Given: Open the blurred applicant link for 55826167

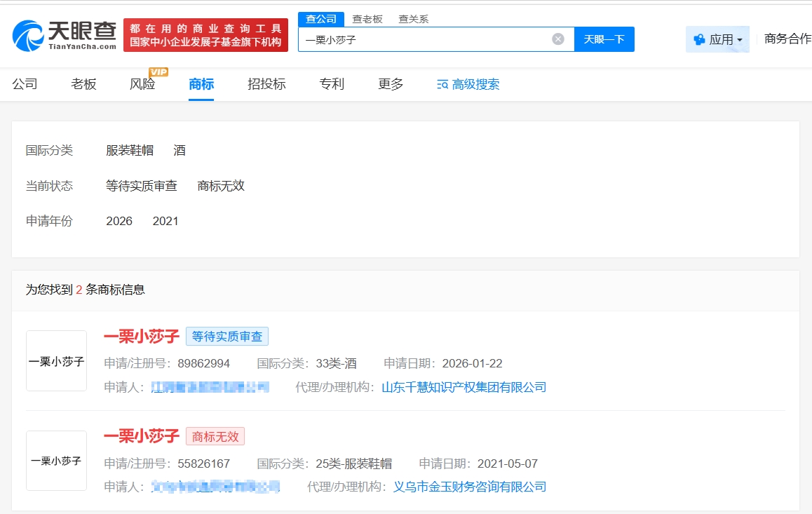Looking at the screenshot, I should 215,487.
